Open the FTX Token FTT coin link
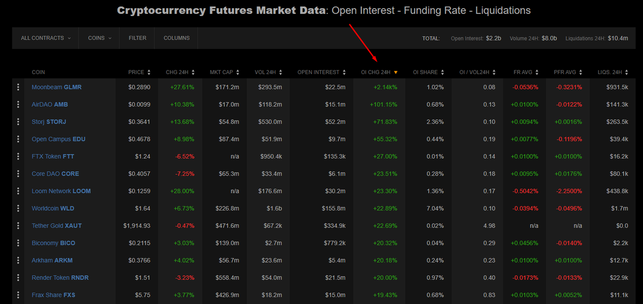Screen dimensions: 643x304 53,157
